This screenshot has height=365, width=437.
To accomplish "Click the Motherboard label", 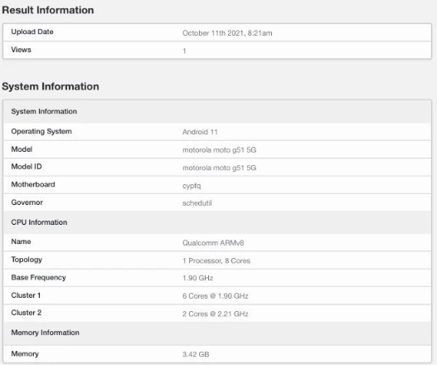I will coord(33,185).
